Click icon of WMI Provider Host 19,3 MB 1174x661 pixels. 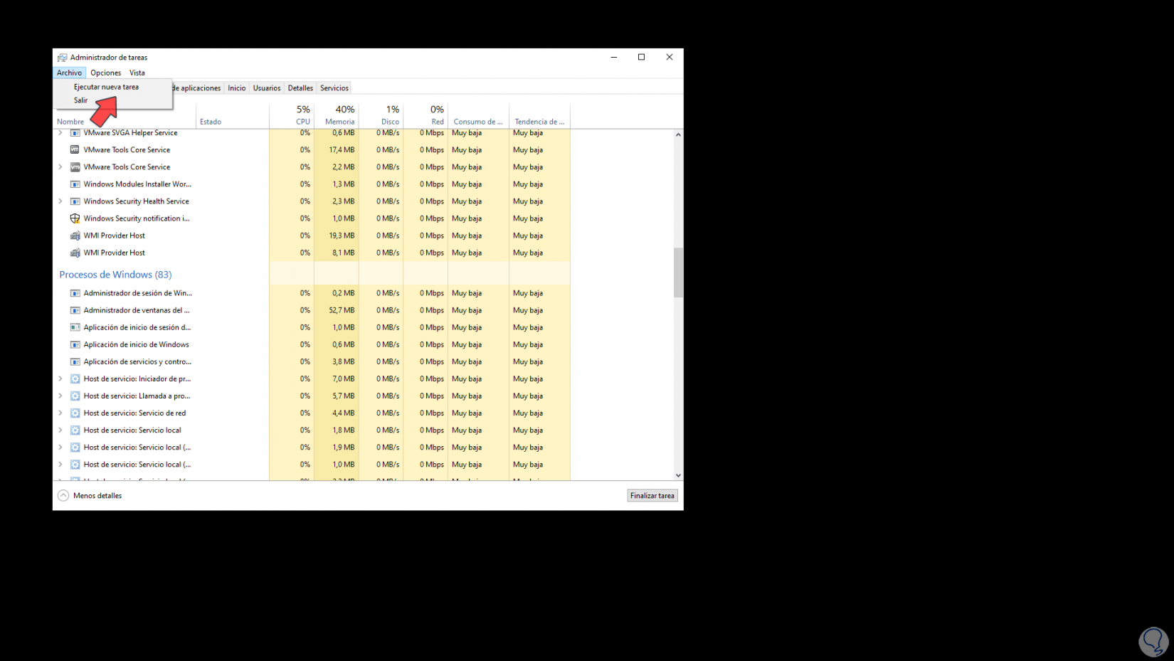[75, 236]
